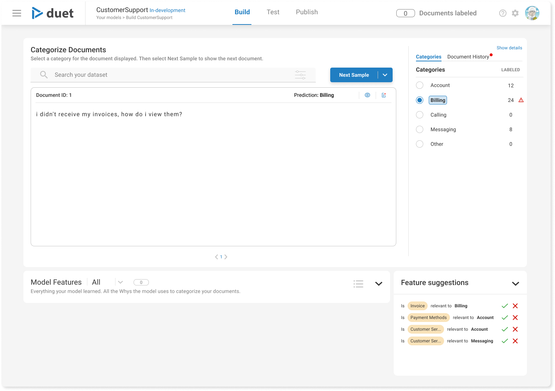Open the settings gear icon
The height and width of the screenshot is (391, 555).
point(515,13)
